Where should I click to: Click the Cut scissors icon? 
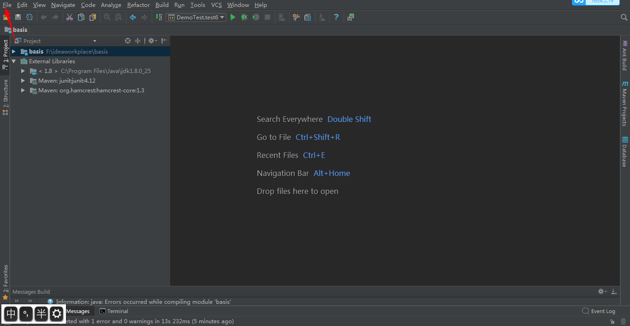coord(70,17)
